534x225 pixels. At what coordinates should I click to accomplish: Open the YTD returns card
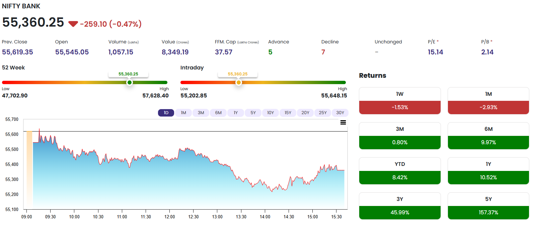400,171
